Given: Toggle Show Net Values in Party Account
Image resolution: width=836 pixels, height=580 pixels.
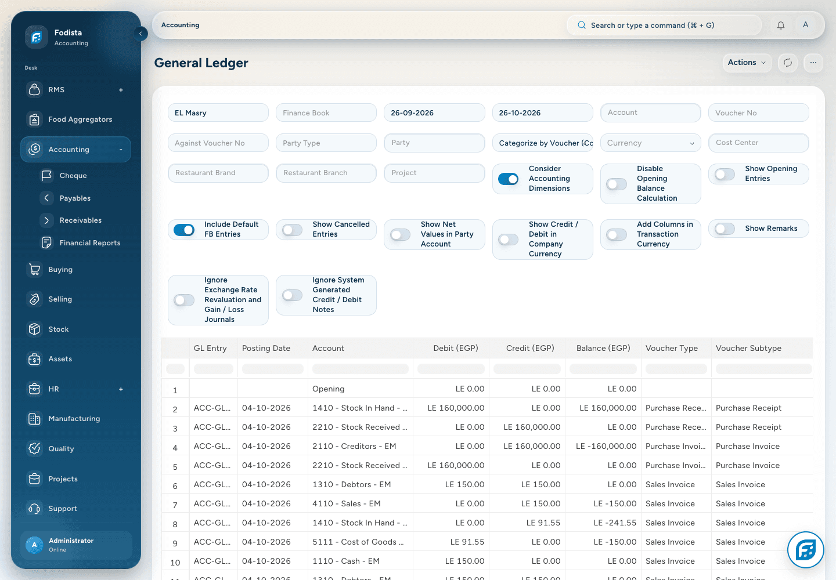Looking at the screenshot, I should (x=400, y=235).
